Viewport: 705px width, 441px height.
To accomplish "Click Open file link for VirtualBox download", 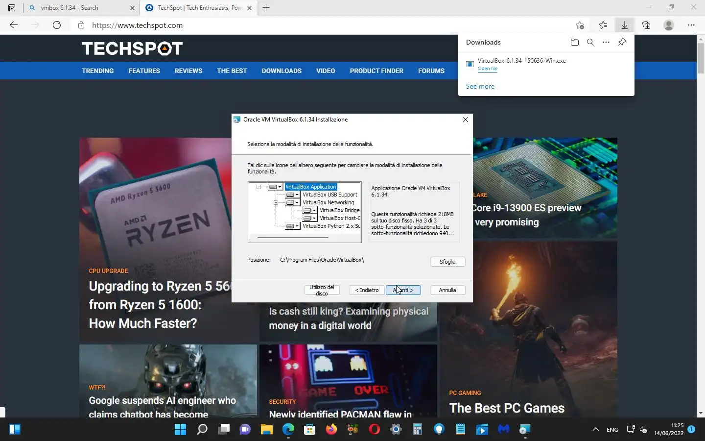I will pyautogui.click(x=488, y=69).
